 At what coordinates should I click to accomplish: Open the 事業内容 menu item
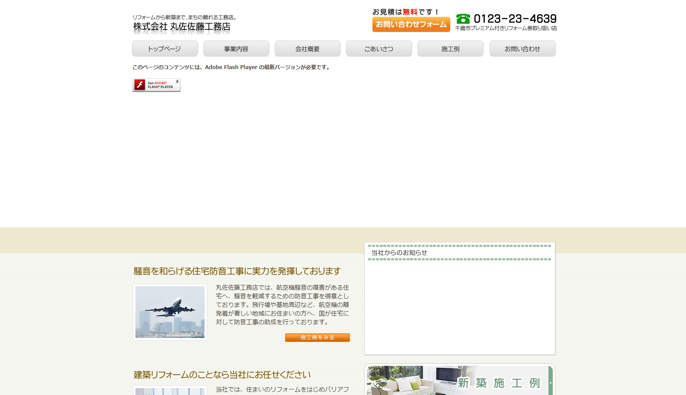coord(236,49)
